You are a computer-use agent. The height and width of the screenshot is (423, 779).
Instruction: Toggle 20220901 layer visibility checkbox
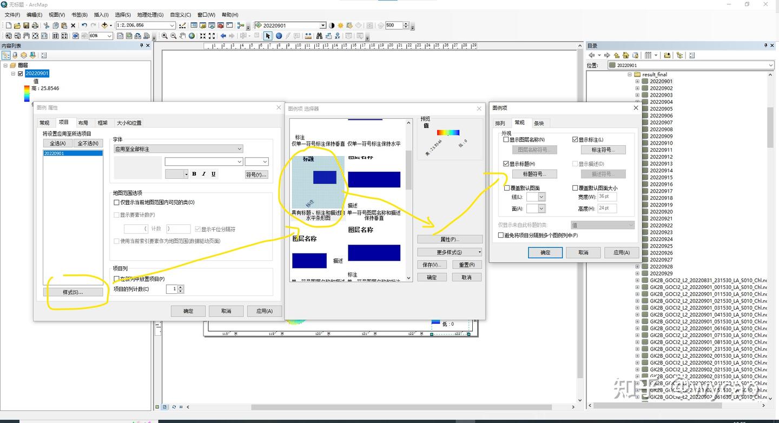click(x=21, y=73)
